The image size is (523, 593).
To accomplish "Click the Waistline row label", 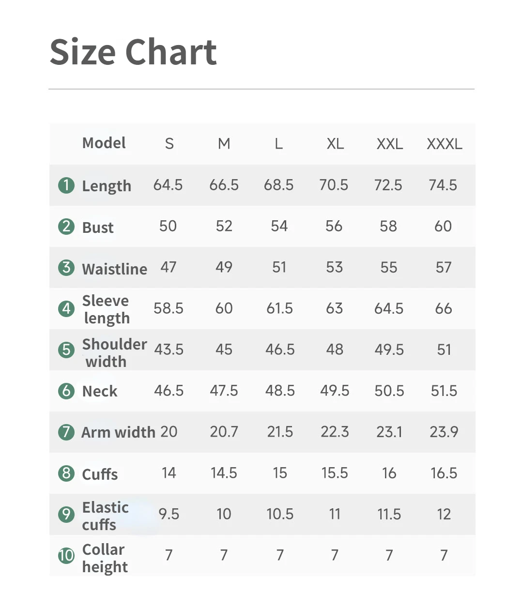I will (114, 269).
